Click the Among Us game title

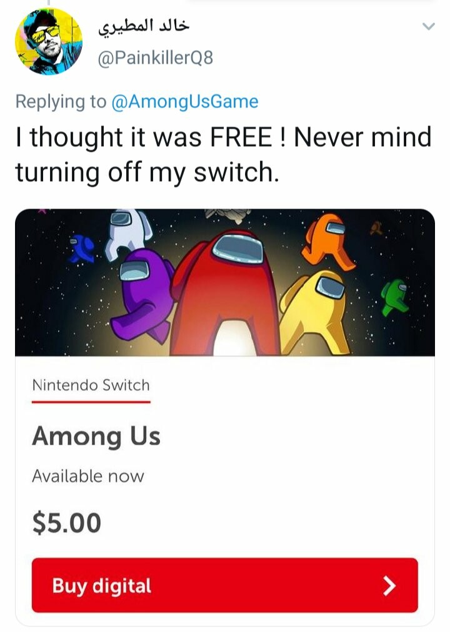click(x=96, y=436)
